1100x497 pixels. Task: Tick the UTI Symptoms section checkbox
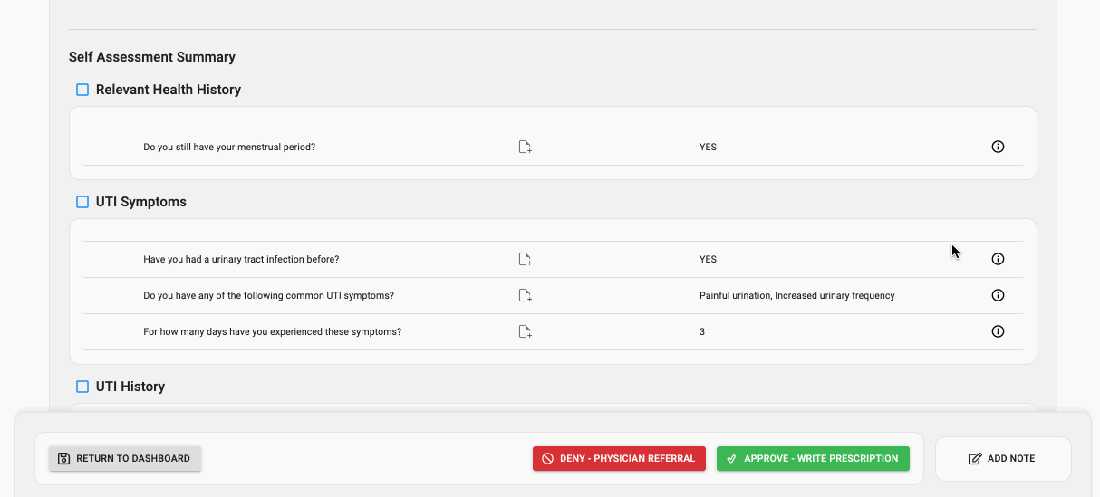(82, 202)
